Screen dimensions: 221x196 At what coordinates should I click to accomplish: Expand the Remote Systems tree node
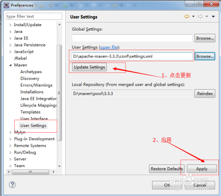tap(11, 146)
